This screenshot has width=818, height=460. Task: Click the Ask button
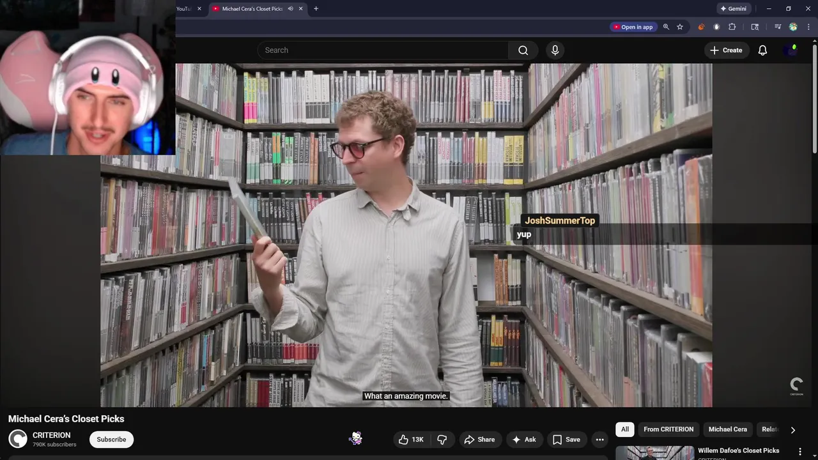pyautogui.click(x=524, y=440)
